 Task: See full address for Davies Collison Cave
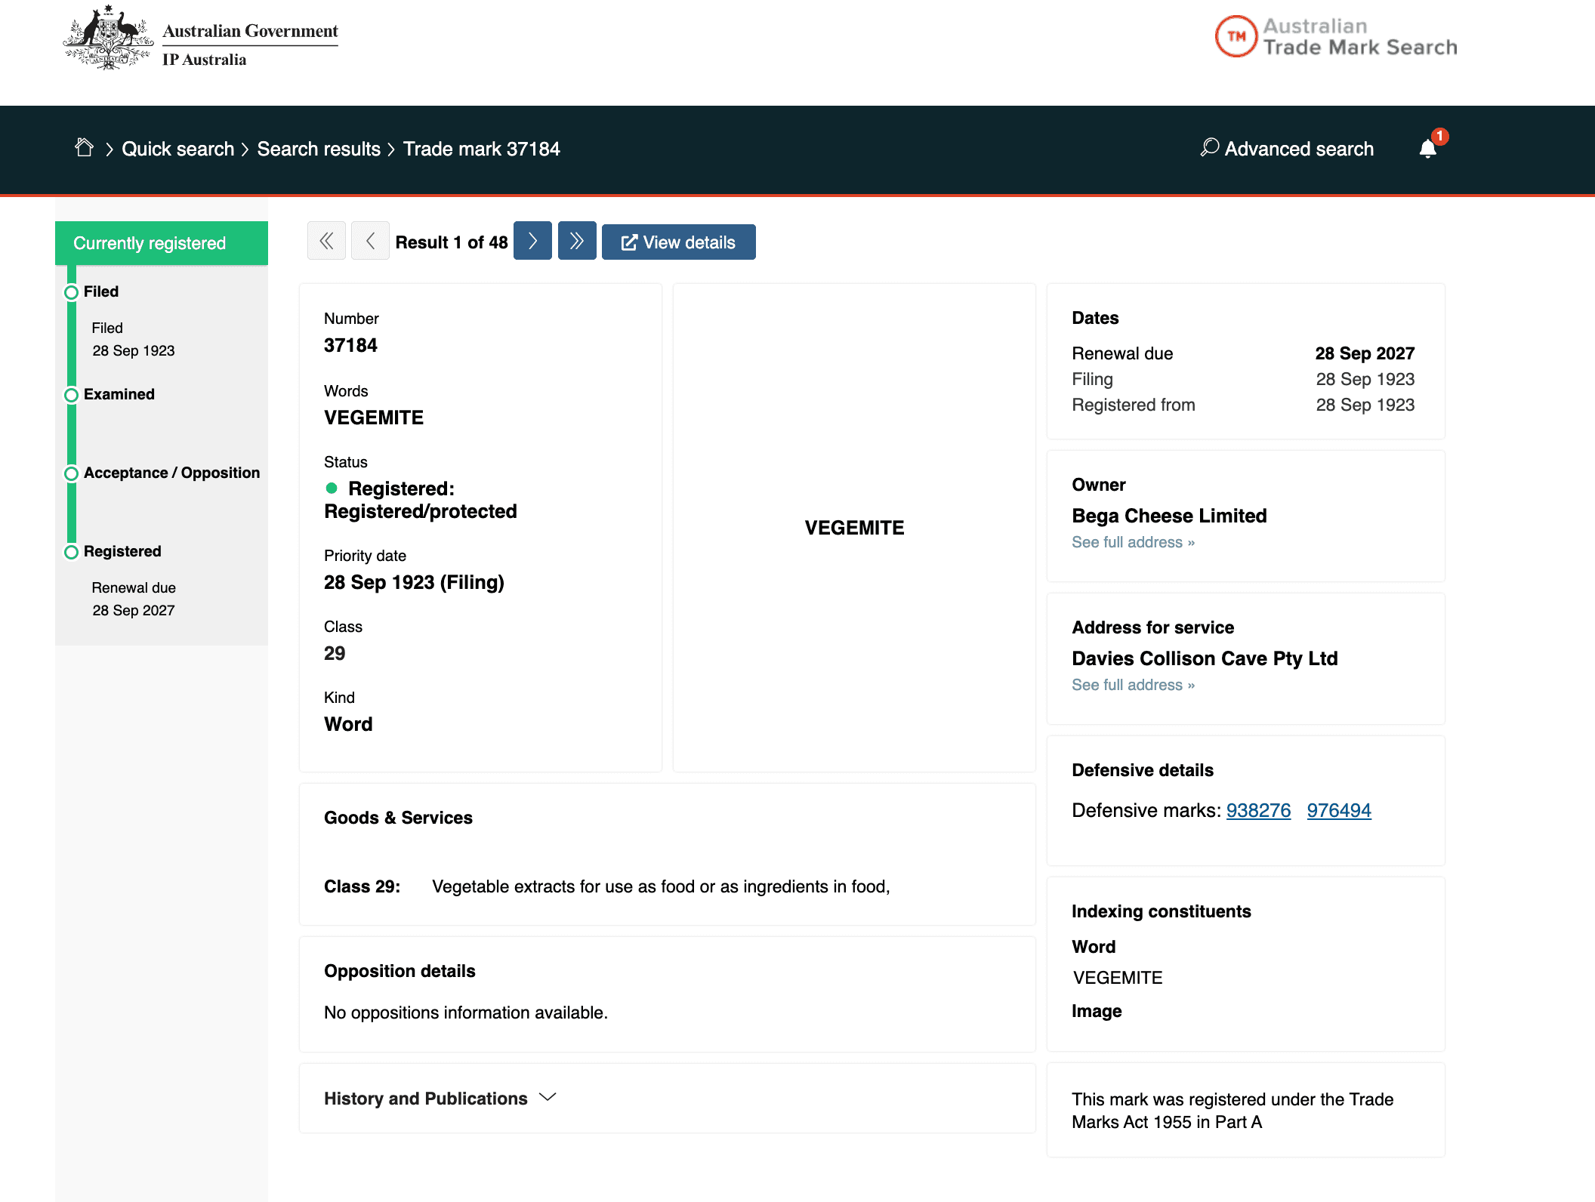(x=1133, y=685)
